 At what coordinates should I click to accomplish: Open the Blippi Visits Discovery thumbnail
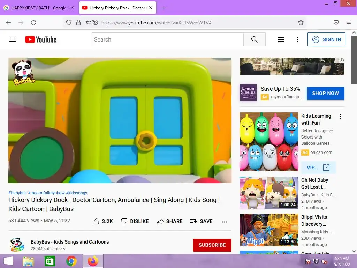click(x=269, y=230)
